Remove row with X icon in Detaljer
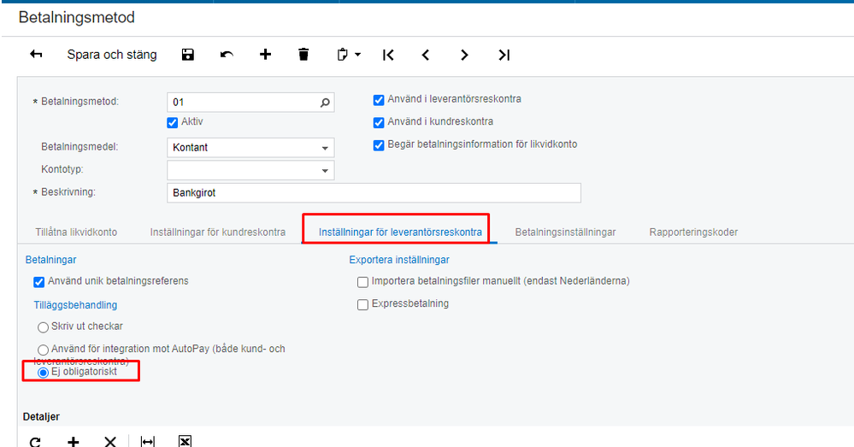 110,442
